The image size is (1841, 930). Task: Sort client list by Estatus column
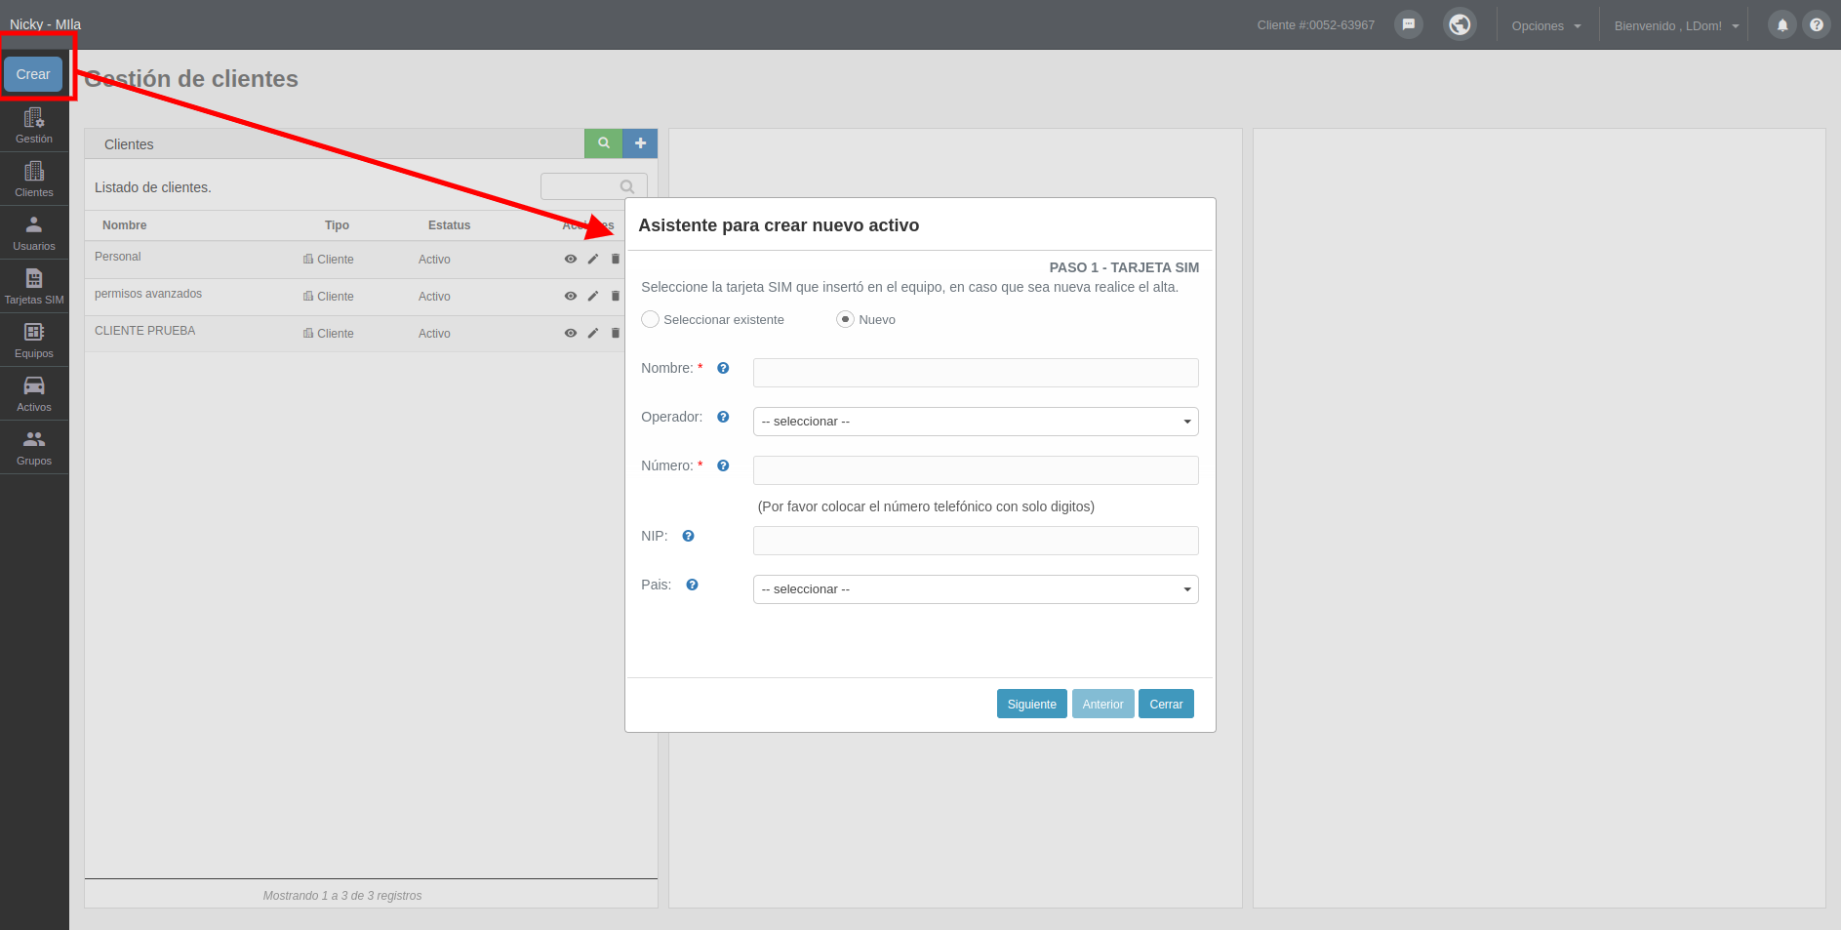450,225
